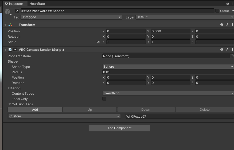Toggle the Local Only checkbox

(x=104, y=99)
